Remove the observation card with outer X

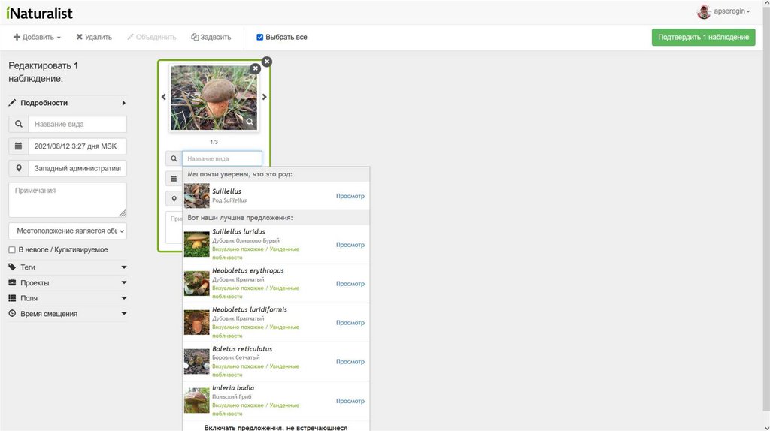[267, 62]
